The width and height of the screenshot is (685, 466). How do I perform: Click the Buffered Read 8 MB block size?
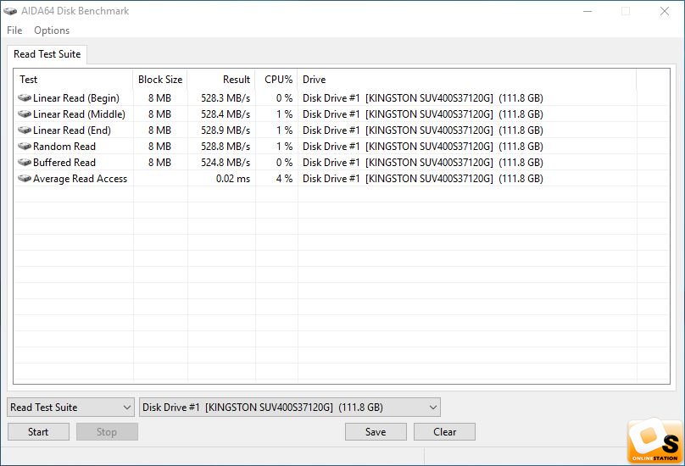(x=160, y=163)
